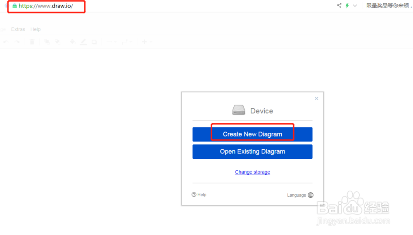The height and width of the screenshot is (235, 413).
Task: Click the Undo arrow in toolbar
Action: click(x=6, y=42)
